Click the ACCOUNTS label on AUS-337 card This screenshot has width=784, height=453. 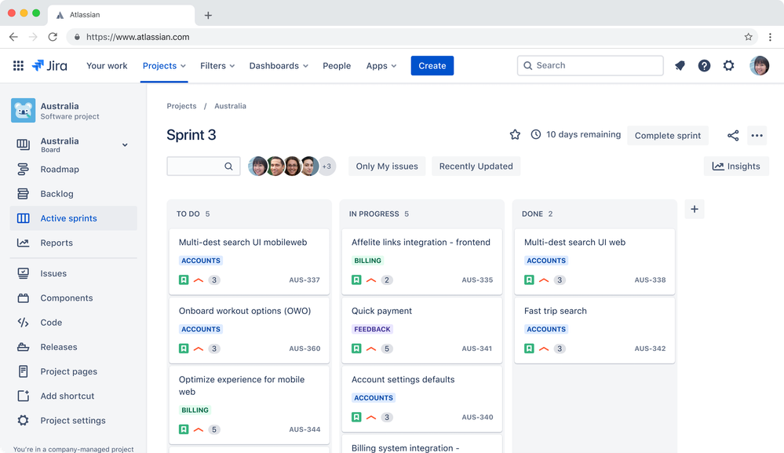(x=200, y=261)
